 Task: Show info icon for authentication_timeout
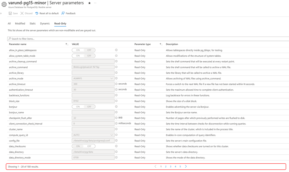pos(116,90)
